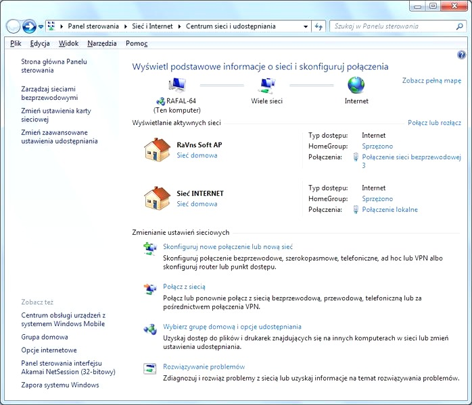Click the search magnifier icon
472x405 pixels.
[459, 26]
